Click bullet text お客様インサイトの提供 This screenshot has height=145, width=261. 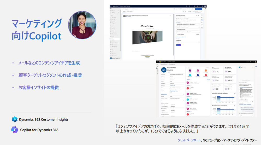[x=39, y=88]
